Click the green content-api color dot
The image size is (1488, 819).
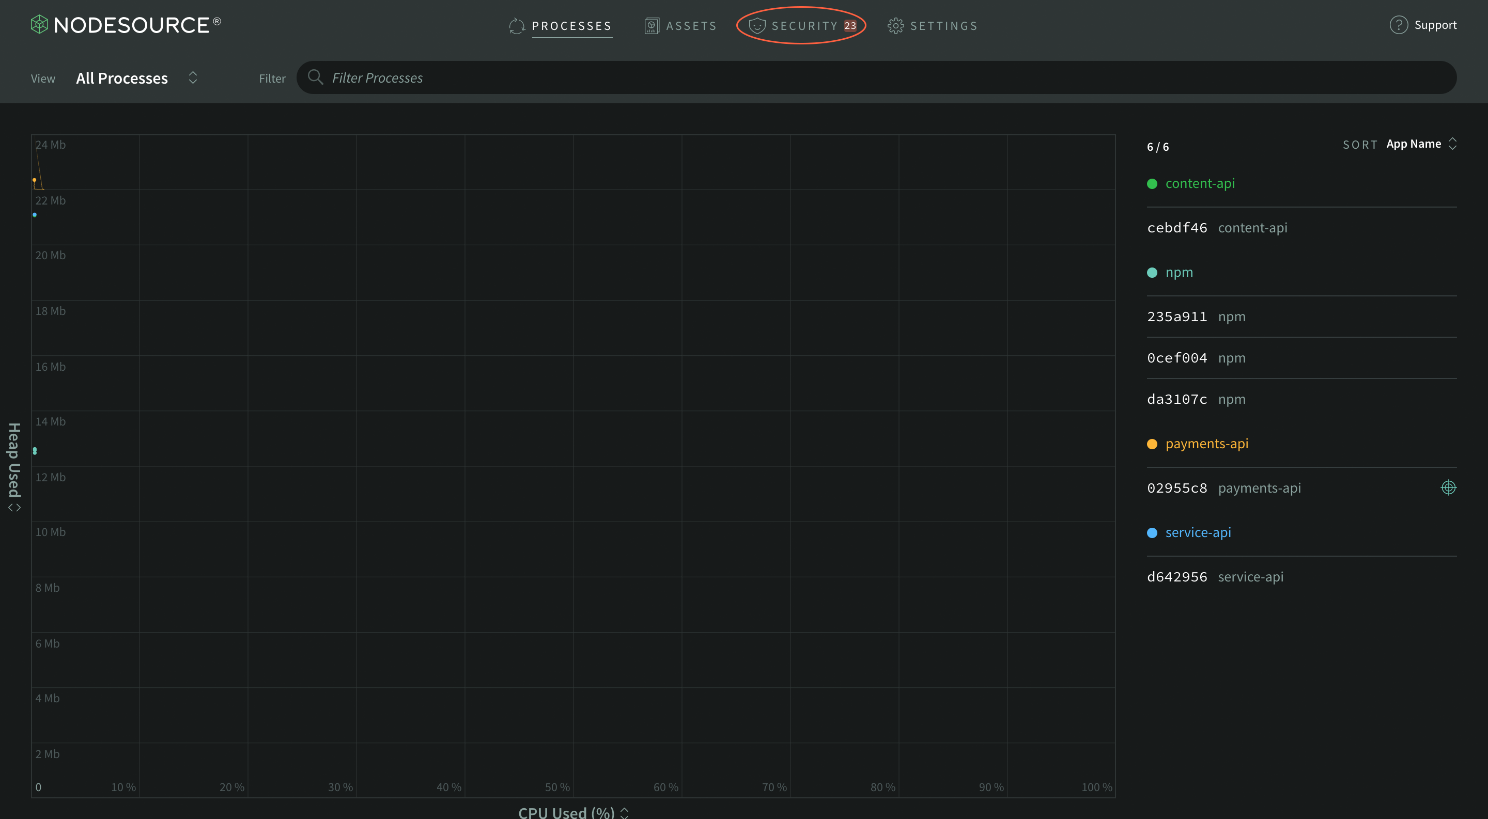[x=1152, y=184]
